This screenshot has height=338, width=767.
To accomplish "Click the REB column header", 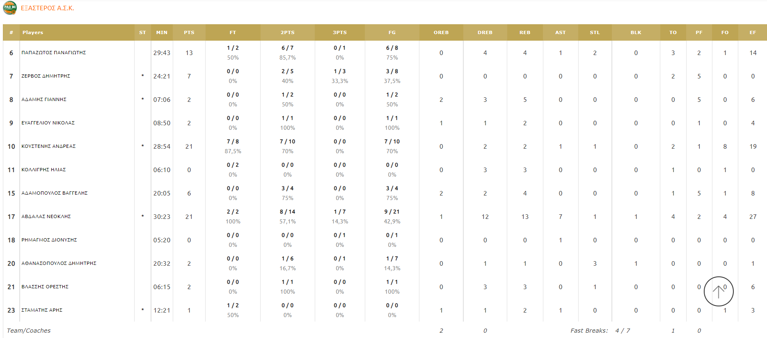I will pos(525,32).
